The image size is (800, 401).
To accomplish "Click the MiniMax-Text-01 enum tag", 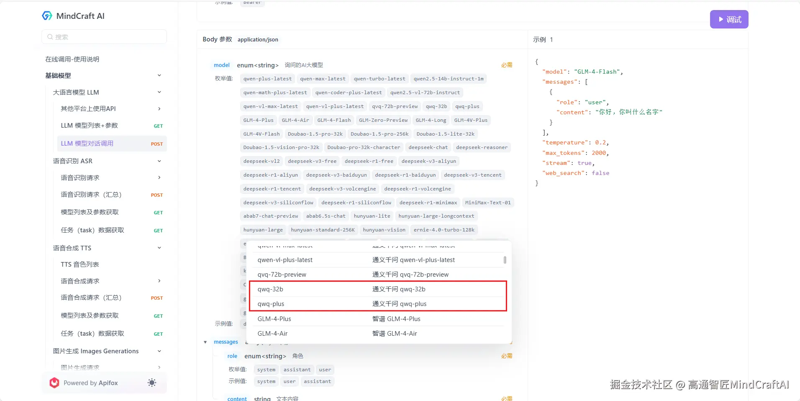I will pyautogui.click(x=488, y=203).
